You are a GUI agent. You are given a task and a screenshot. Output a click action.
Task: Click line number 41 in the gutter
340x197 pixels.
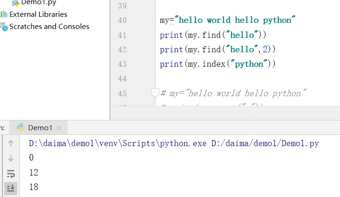[122, 35]
